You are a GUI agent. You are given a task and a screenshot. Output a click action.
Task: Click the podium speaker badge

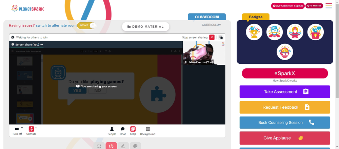pyautogui.click(x=315, y=32)
